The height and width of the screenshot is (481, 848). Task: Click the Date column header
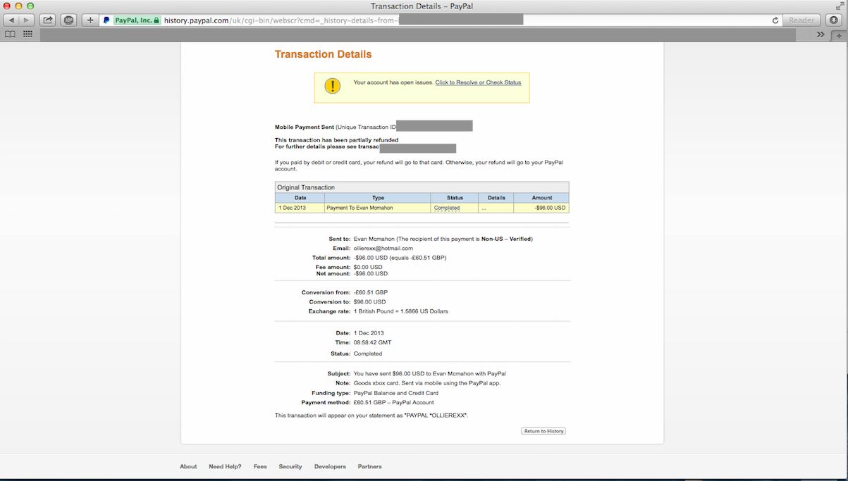[x=300, y=198]
